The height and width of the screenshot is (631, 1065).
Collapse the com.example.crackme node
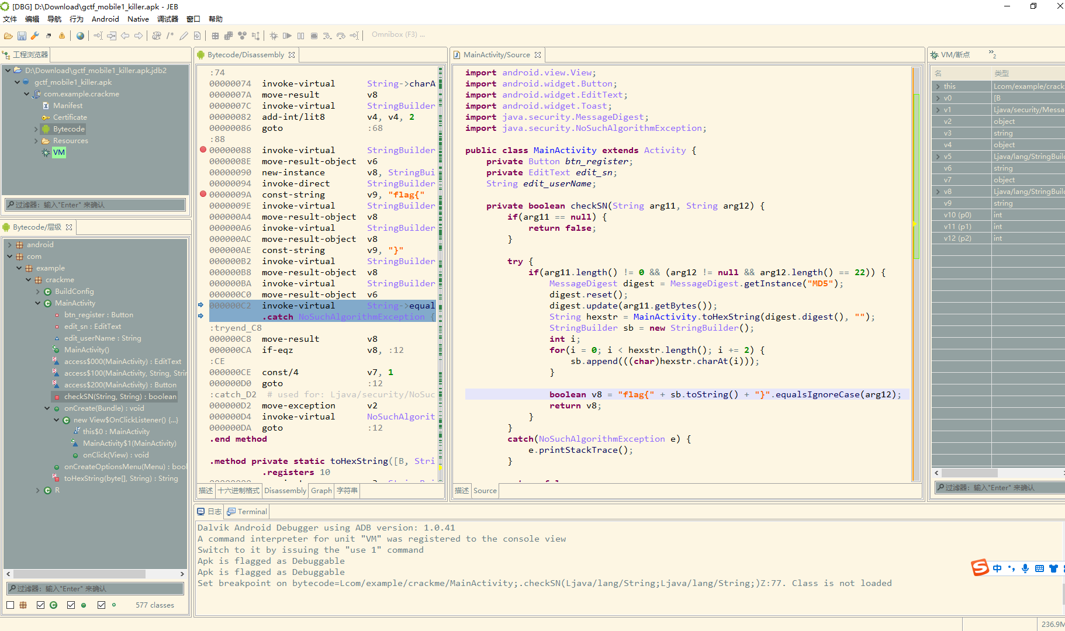[27, 94]
